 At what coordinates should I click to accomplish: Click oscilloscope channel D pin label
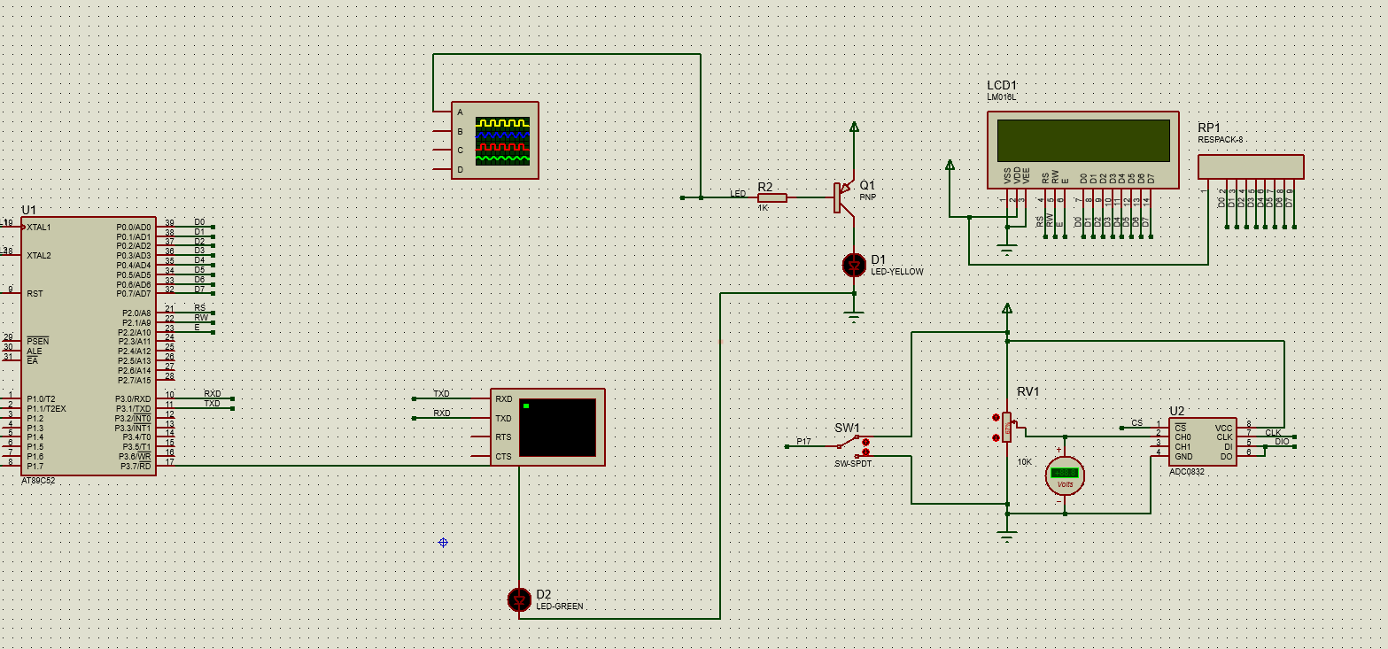pos(460,169)
